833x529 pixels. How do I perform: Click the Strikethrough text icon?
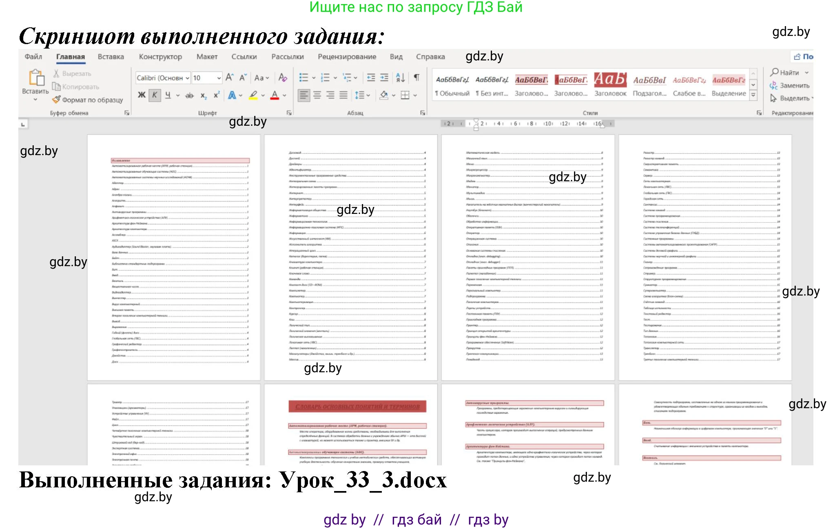point(189,96)
